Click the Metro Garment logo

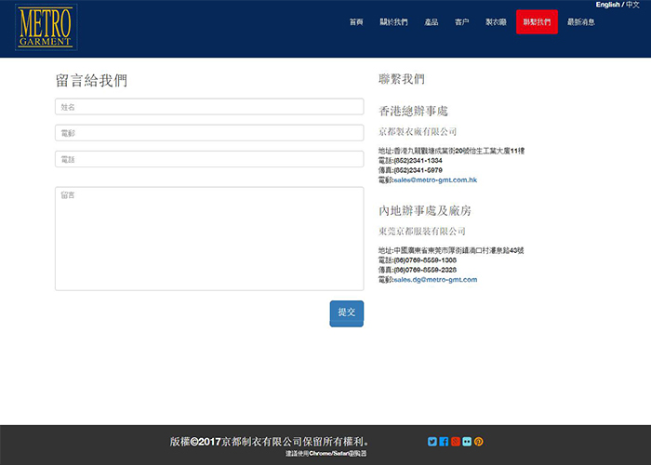46,27
